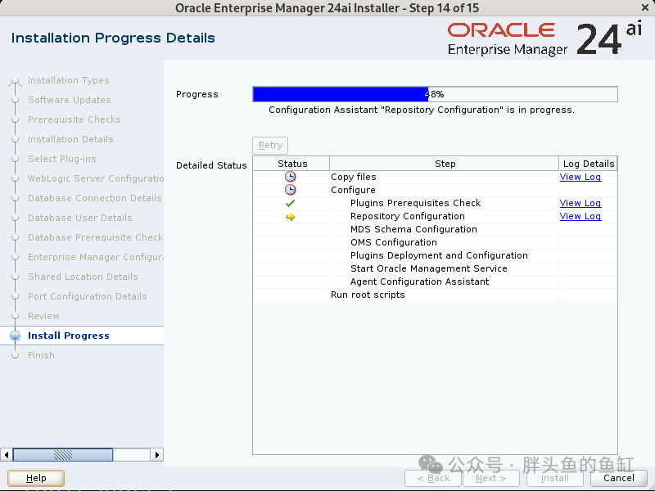The image size is (655, 491).
Task: Close the installer window
Action: coord(645,7)
